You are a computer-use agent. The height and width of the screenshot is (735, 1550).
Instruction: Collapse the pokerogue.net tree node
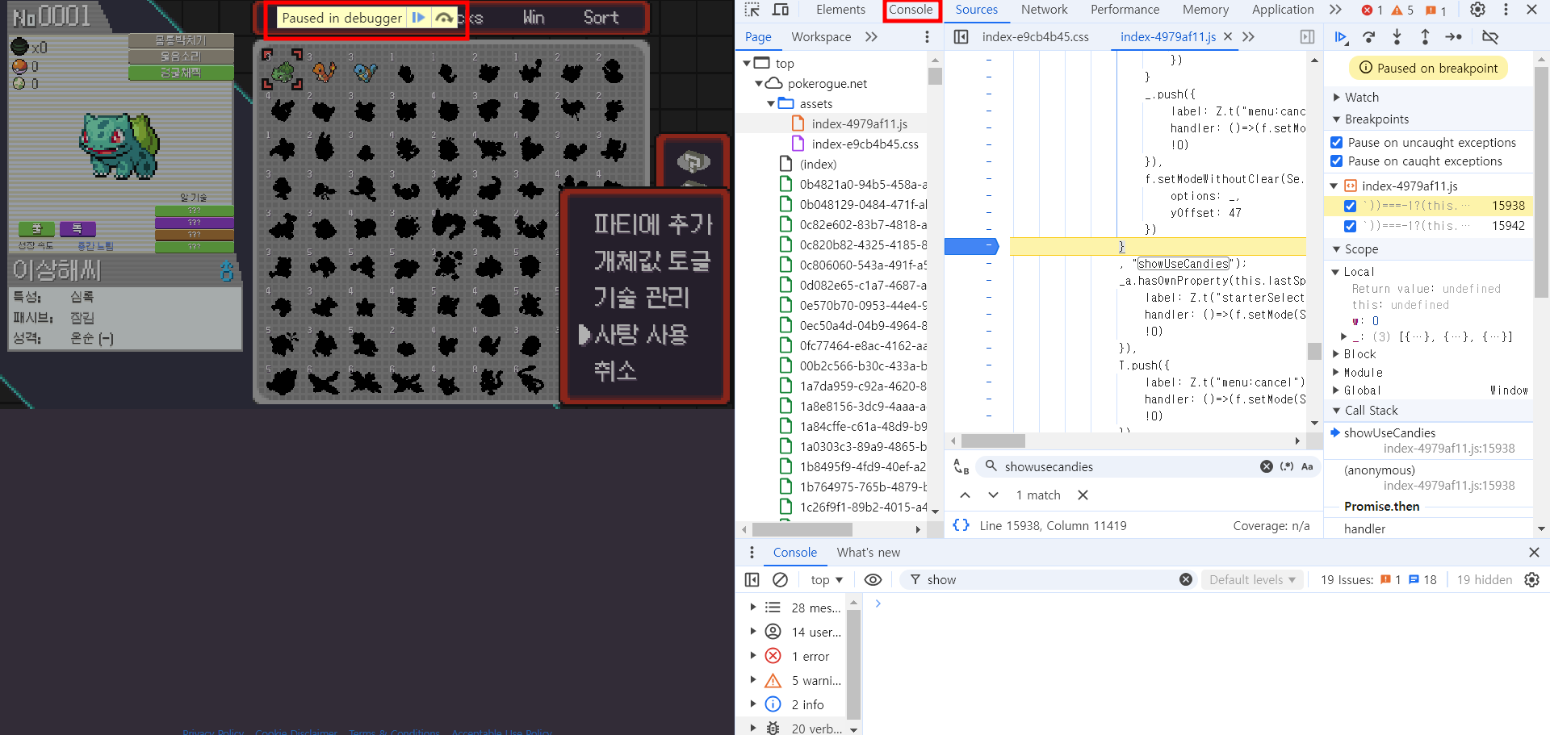pos(759,83)
